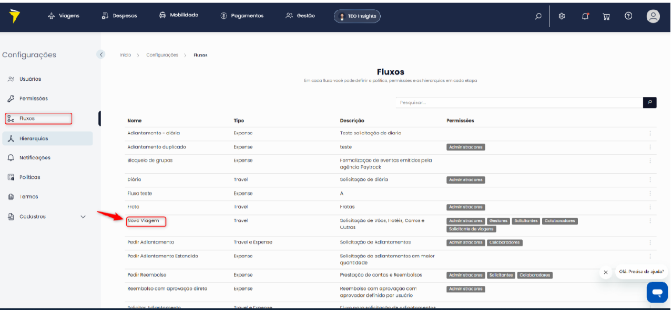The image size is (672, 310).
Task: Expand the Cadastros section chevron
Action: coord(83,217)
